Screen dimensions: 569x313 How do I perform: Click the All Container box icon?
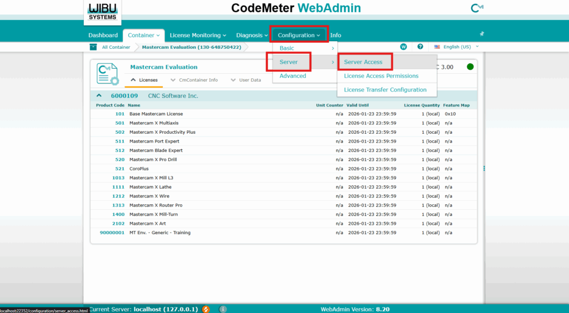click(93, 47)
